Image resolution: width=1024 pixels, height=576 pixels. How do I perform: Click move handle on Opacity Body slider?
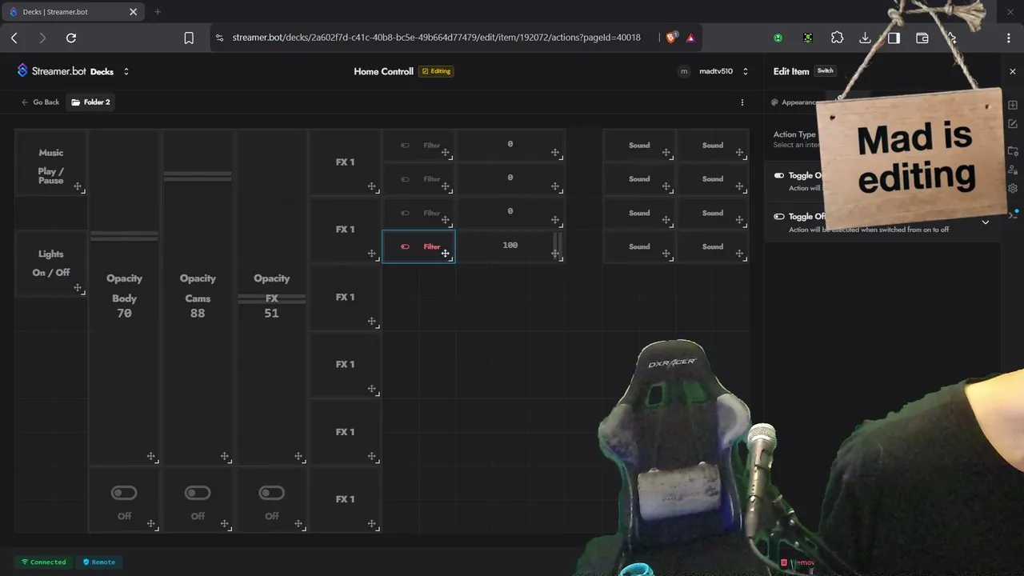pyautogui.click(x=151, y=457)
